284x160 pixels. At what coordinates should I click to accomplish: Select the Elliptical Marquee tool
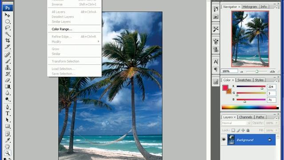pyautogui.click(x=7, y=21)
